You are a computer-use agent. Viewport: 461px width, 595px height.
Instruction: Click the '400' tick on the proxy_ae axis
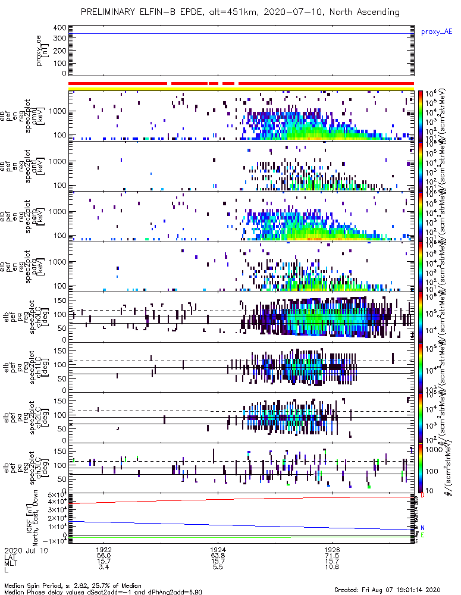pyautogui.click(x=60, y=28)
